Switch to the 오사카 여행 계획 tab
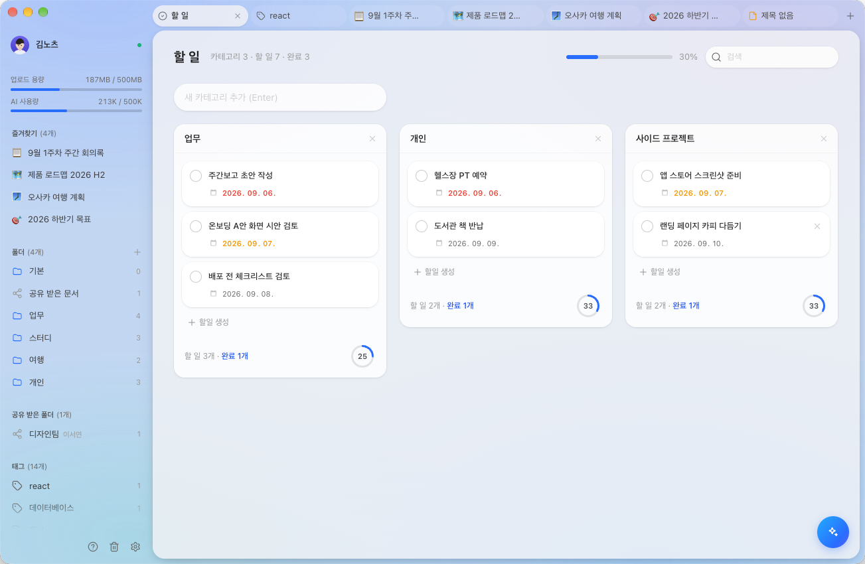Screen dimensions: 865x564 point(593,16)
